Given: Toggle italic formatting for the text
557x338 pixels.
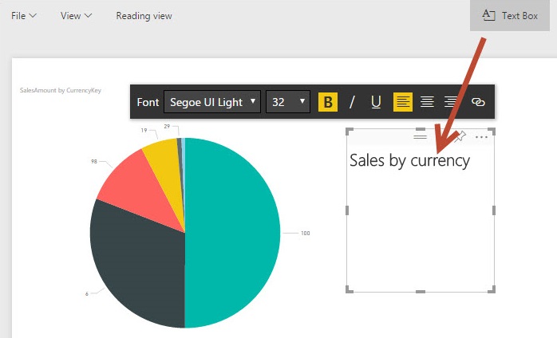Looking at the screenshot, I should point(352,102).
